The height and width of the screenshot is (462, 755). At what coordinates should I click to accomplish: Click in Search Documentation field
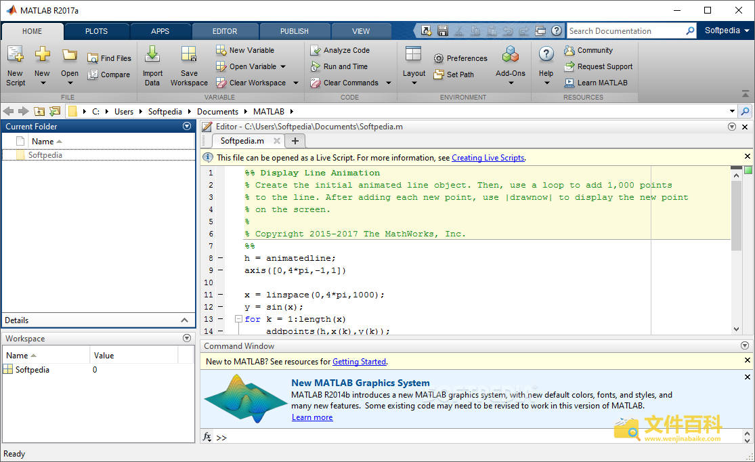pyautogui.click(x=626, y=31)
